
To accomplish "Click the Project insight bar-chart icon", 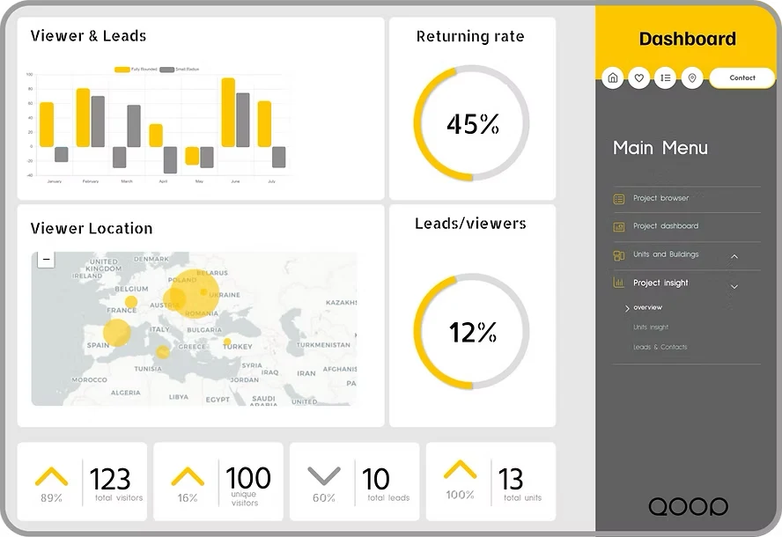I will click(618, 283).
